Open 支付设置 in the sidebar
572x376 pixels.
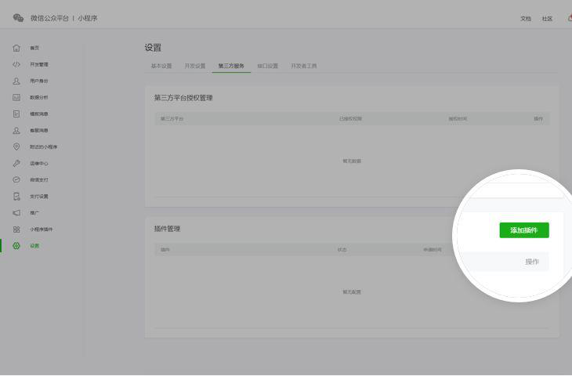(39, 196)
